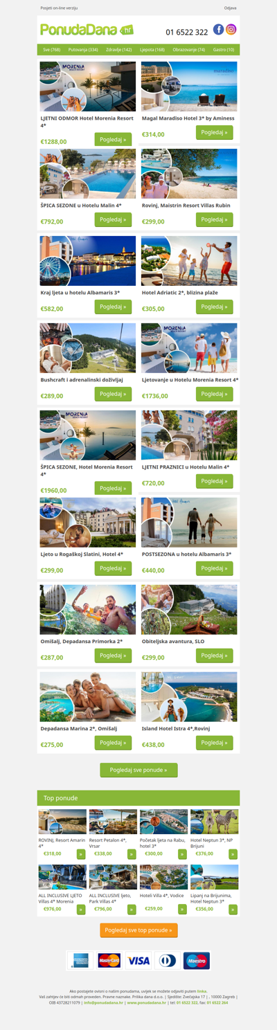The width and height of the screenshot is (277, 1030).
Task: Click orange Pogledaj sve top ponude button
Action: click(x=138, y=930)
